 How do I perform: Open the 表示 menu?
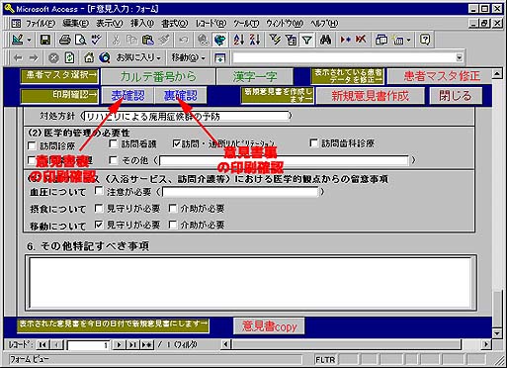pyautogui.click(x=110, y=24)
